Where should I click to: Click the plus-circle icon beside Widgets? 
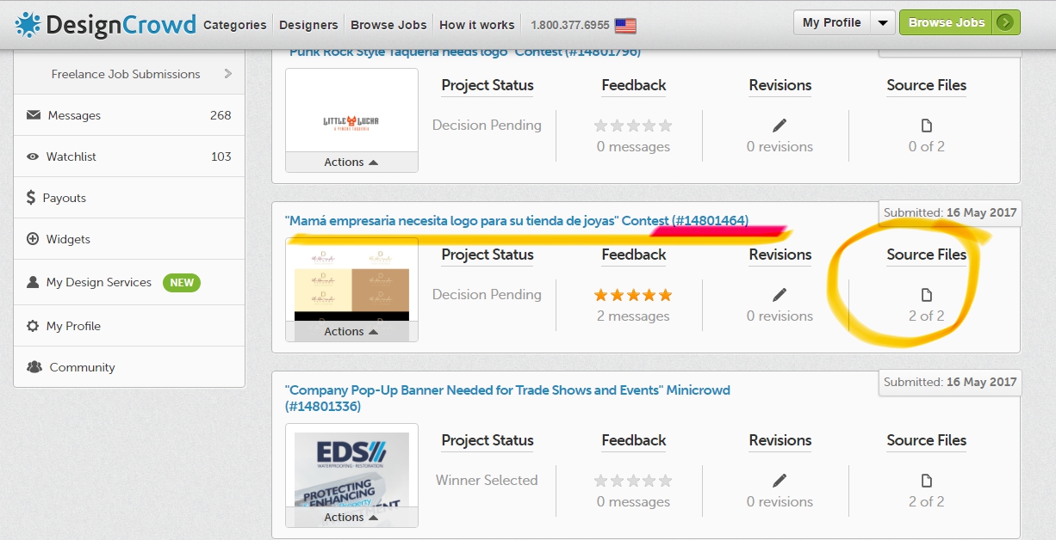(x=33, y=239)
